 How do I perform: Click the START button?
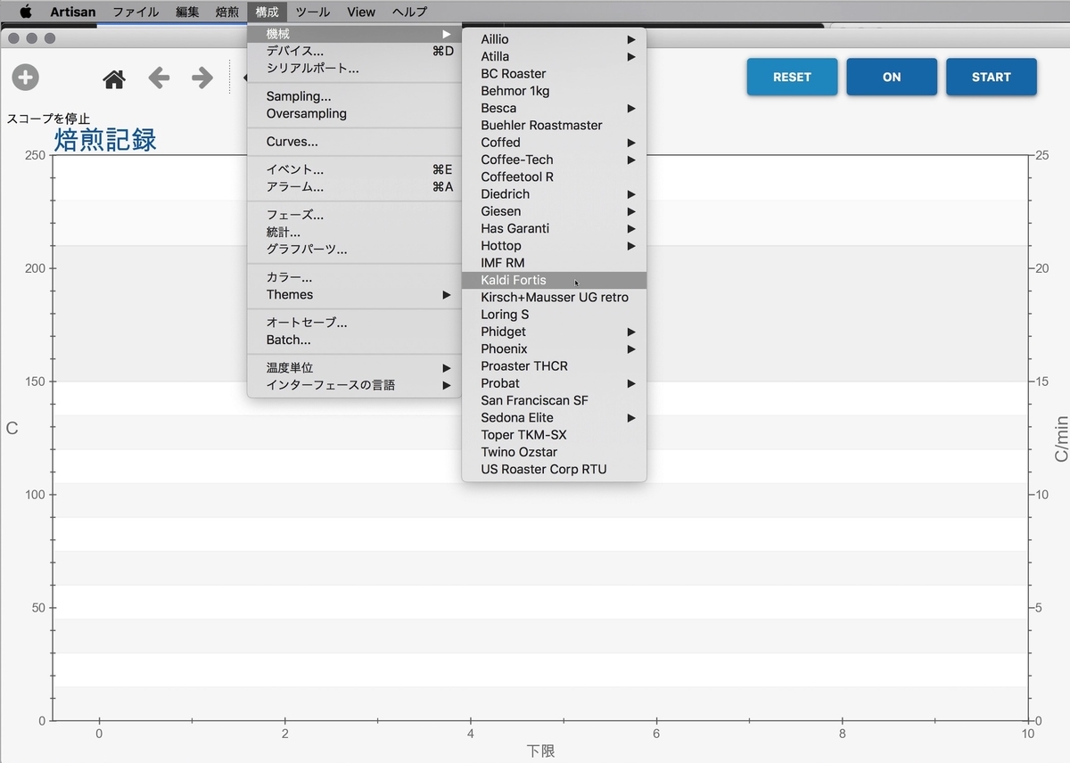point(992,77)
